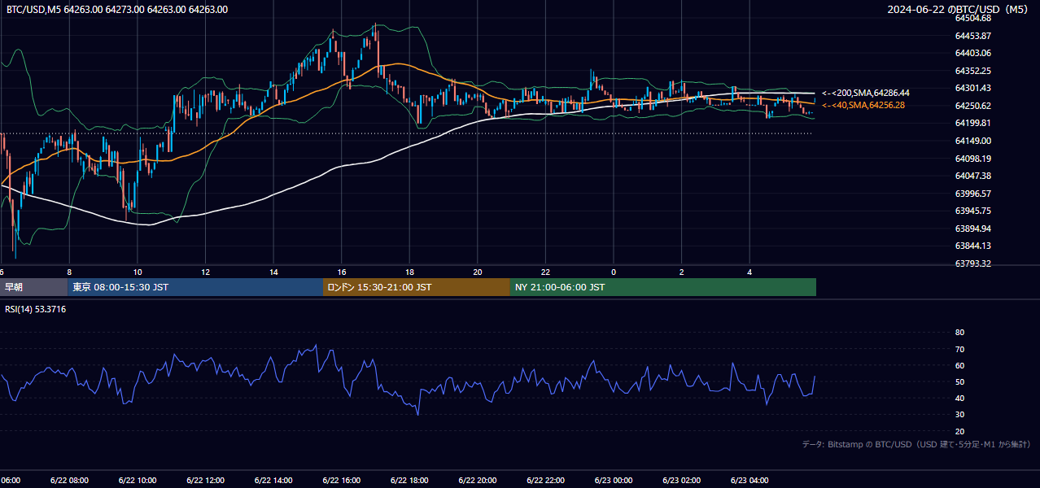This screenshot has width=1040, height=488.
Task: Pick the 6/23 02:00 time label
Action: pyautogui.click(x=681, y=480)
